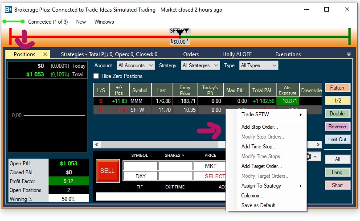Click the Last column header
The height and width of the screenshot is (221, 360).
[162, 90]
